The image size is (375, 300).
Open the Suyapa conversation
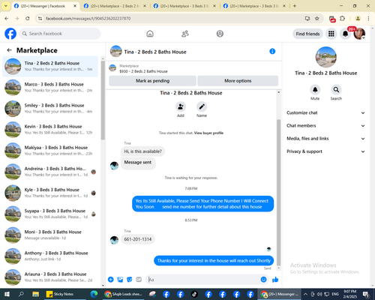(50, 214)
